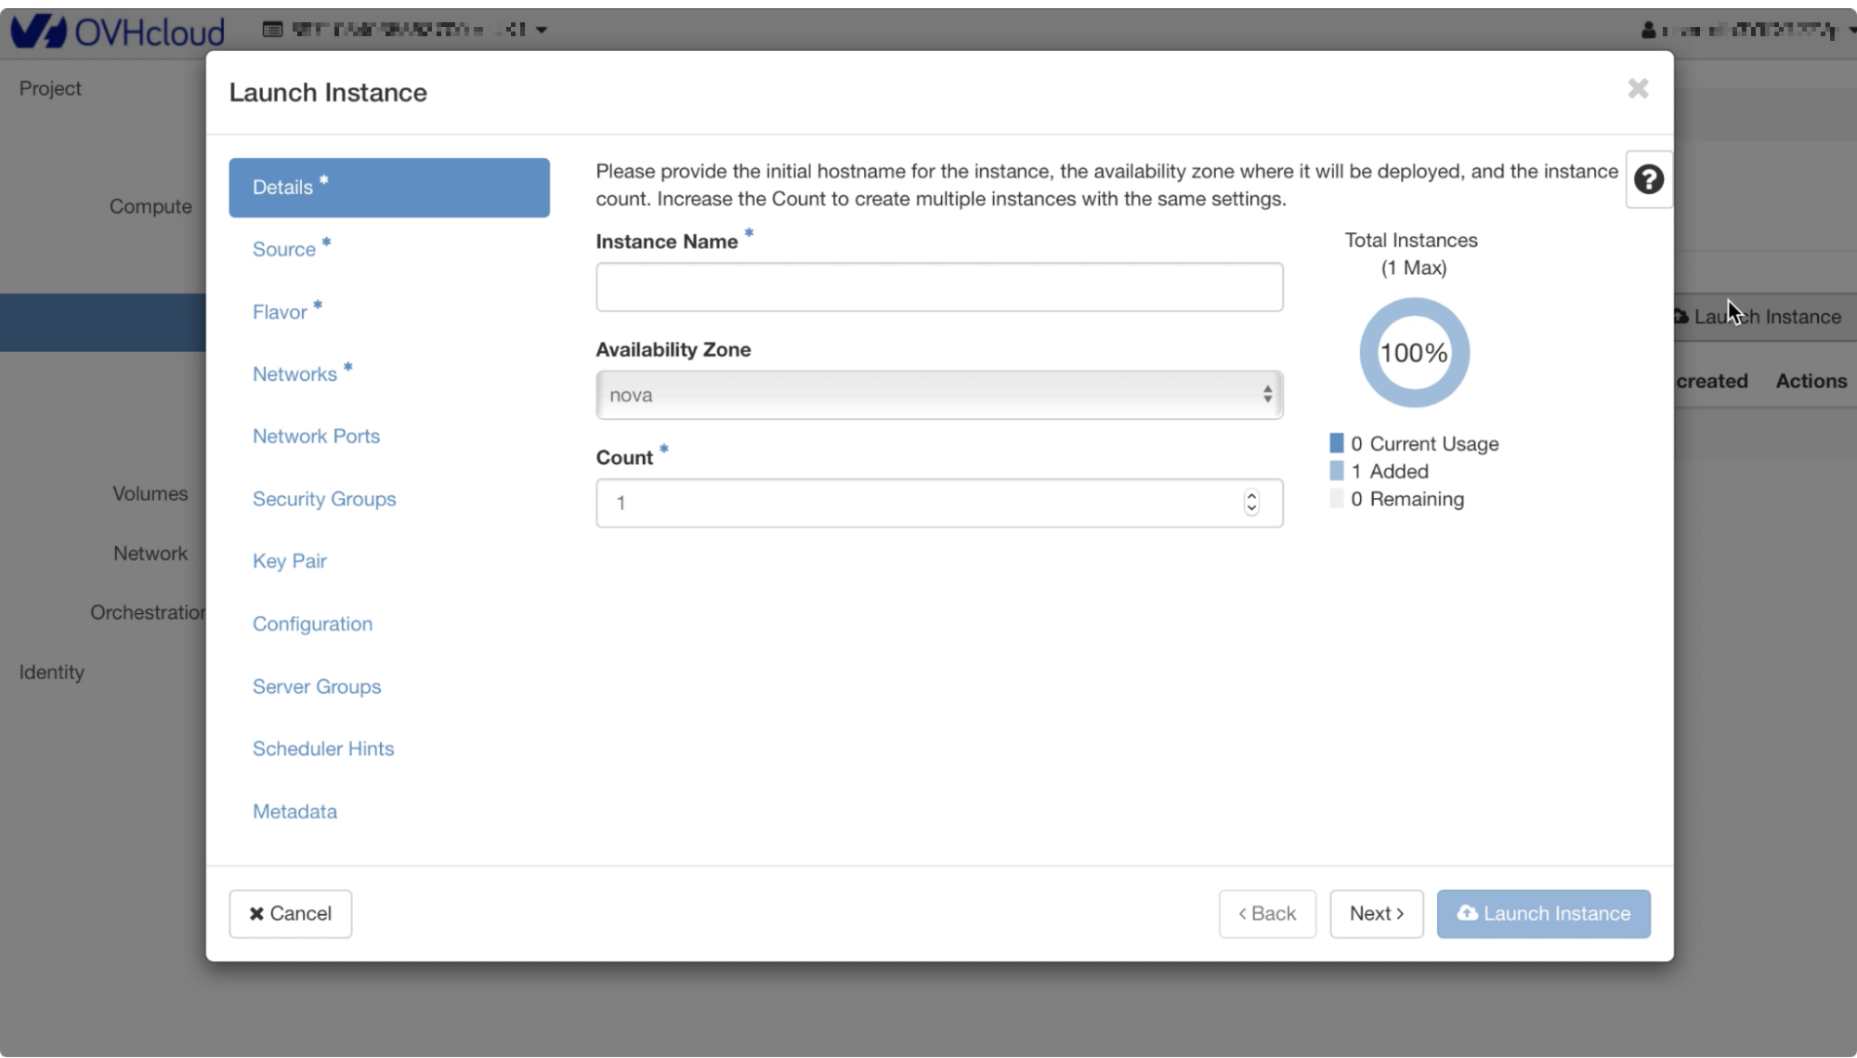The image size is (1857, 1058).
Task: Click the cloud icon on Launch Instance button
Action: pyautogui.click(x=1467, y=913)
